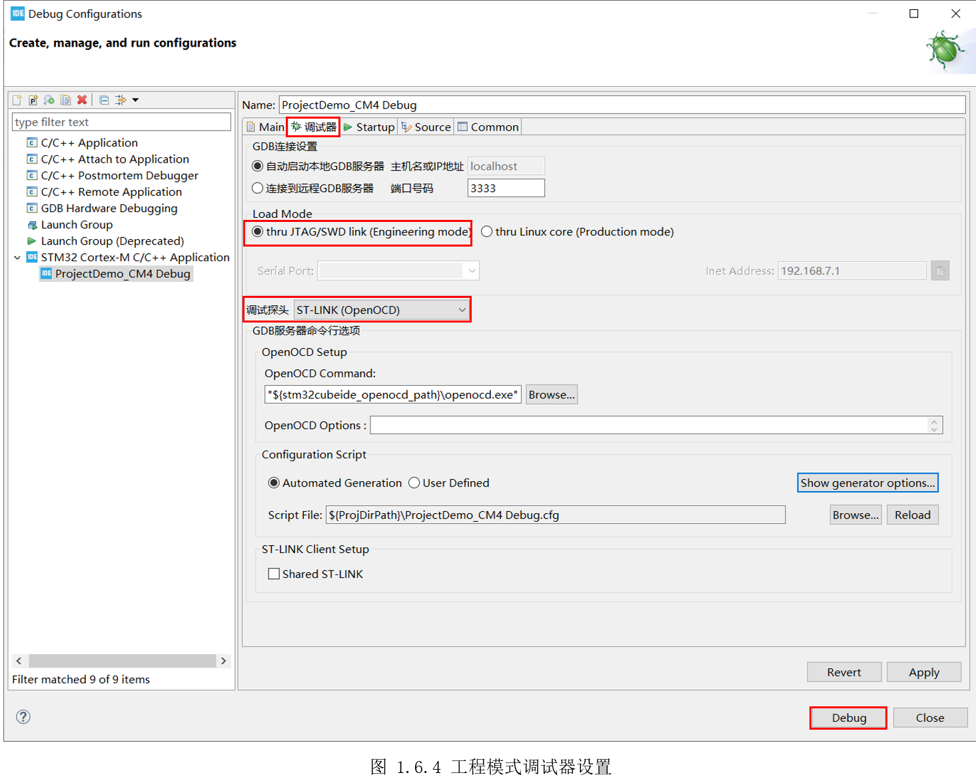Open the filter launch configurations icon
Screen dimensions: 976x779
coord(121,100)
